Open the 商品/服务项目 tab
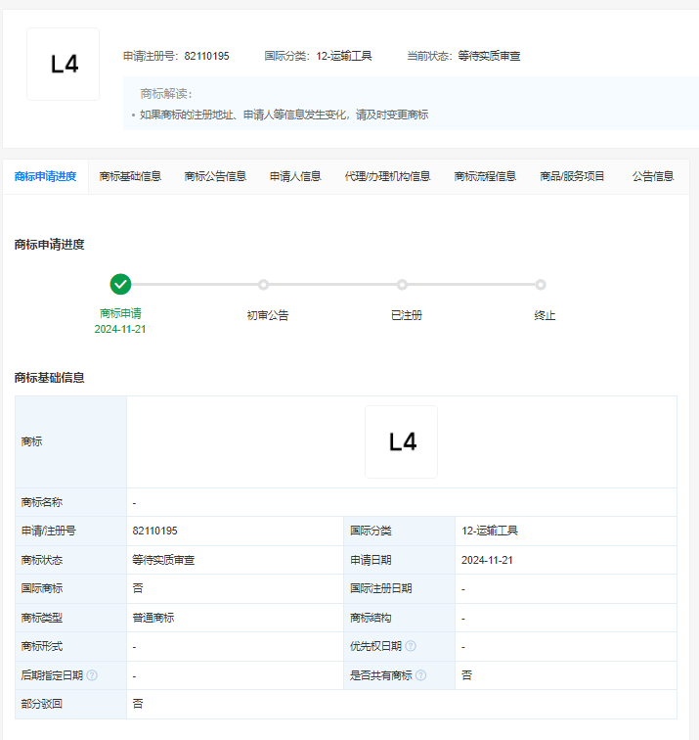Viewport: 699px width, 740px height. point(572,177)
